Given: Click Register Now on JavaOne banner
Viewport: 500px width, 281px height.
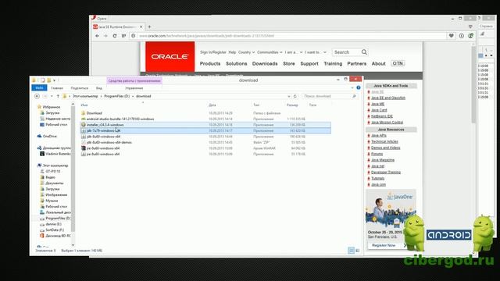Looking at the screenshot, I should [386, 245].
